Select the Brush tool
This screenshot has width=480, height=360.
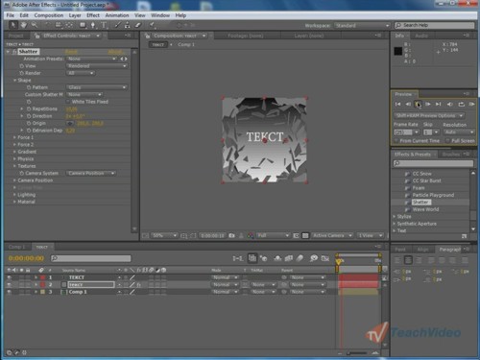coord(117,25)
